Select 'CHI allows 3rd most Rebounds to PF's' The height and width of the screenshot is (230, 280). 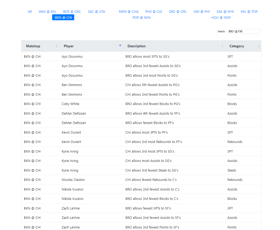(x=154, y=142)
